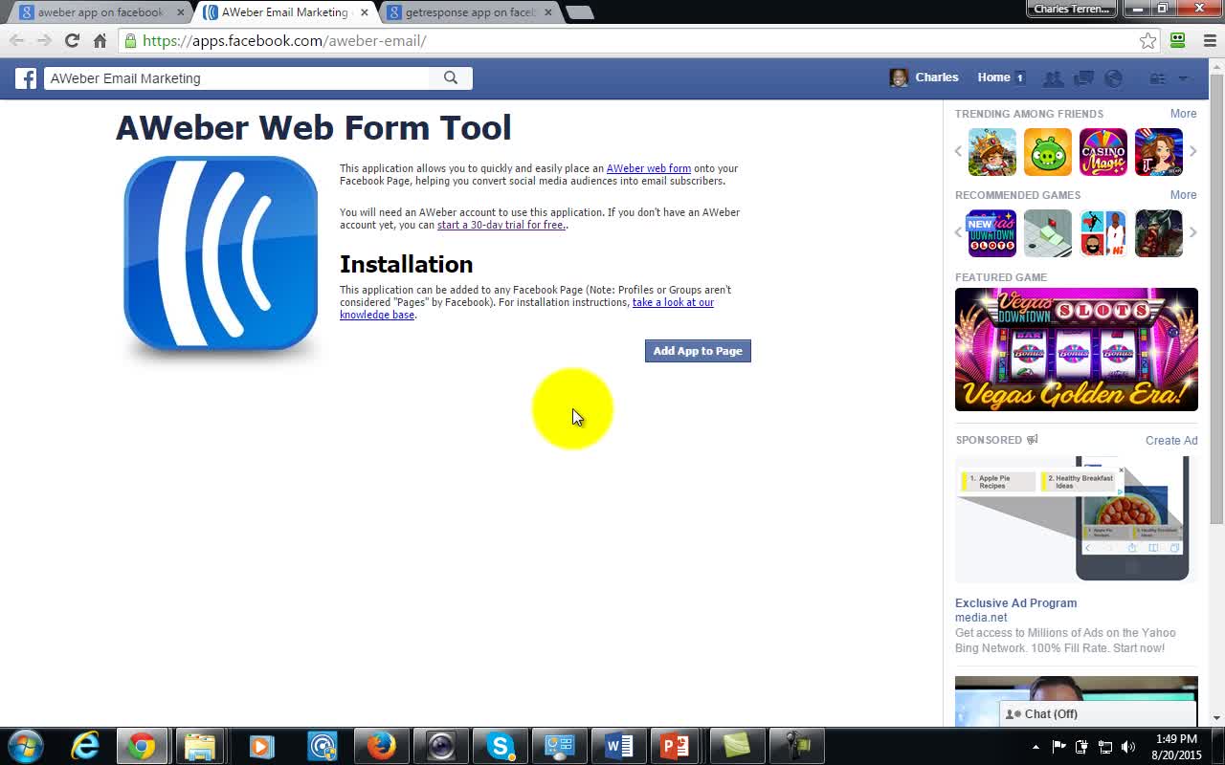The image size is (1225, 765).
Task: Open friend requests icon
Action: [1053, 78]
